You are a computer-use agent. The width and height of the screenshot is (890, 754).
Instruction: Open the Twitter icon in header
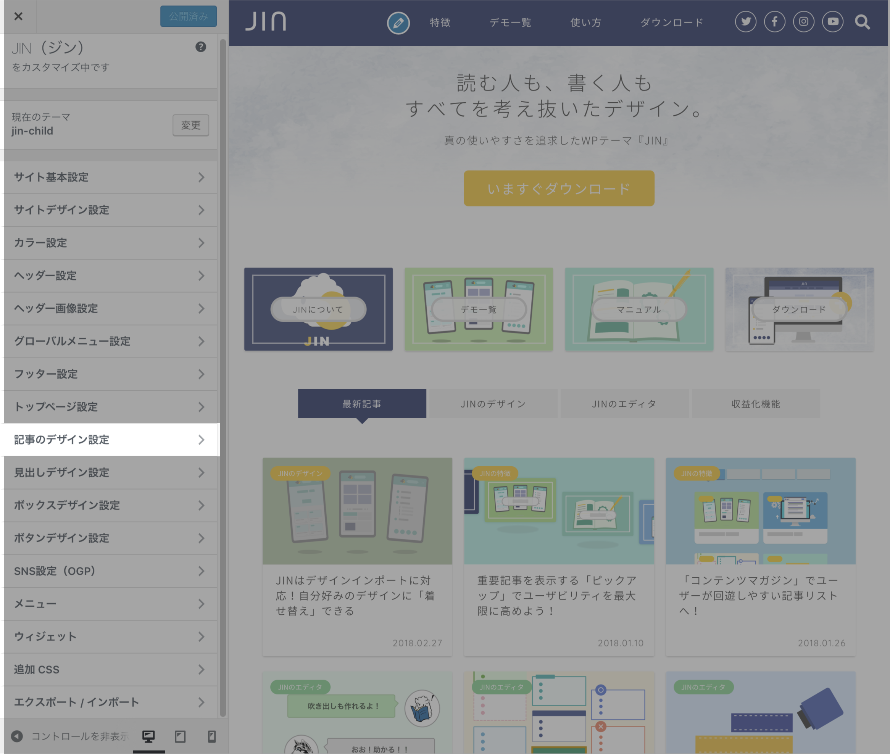click(745, 22)
